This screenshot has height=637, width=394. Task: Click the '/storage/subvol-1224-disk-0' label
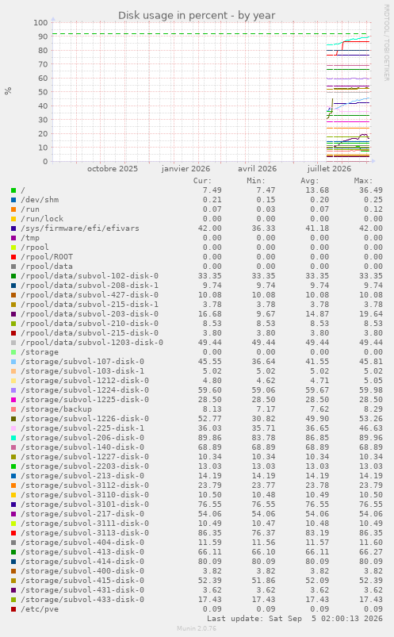tap(85, 390)
